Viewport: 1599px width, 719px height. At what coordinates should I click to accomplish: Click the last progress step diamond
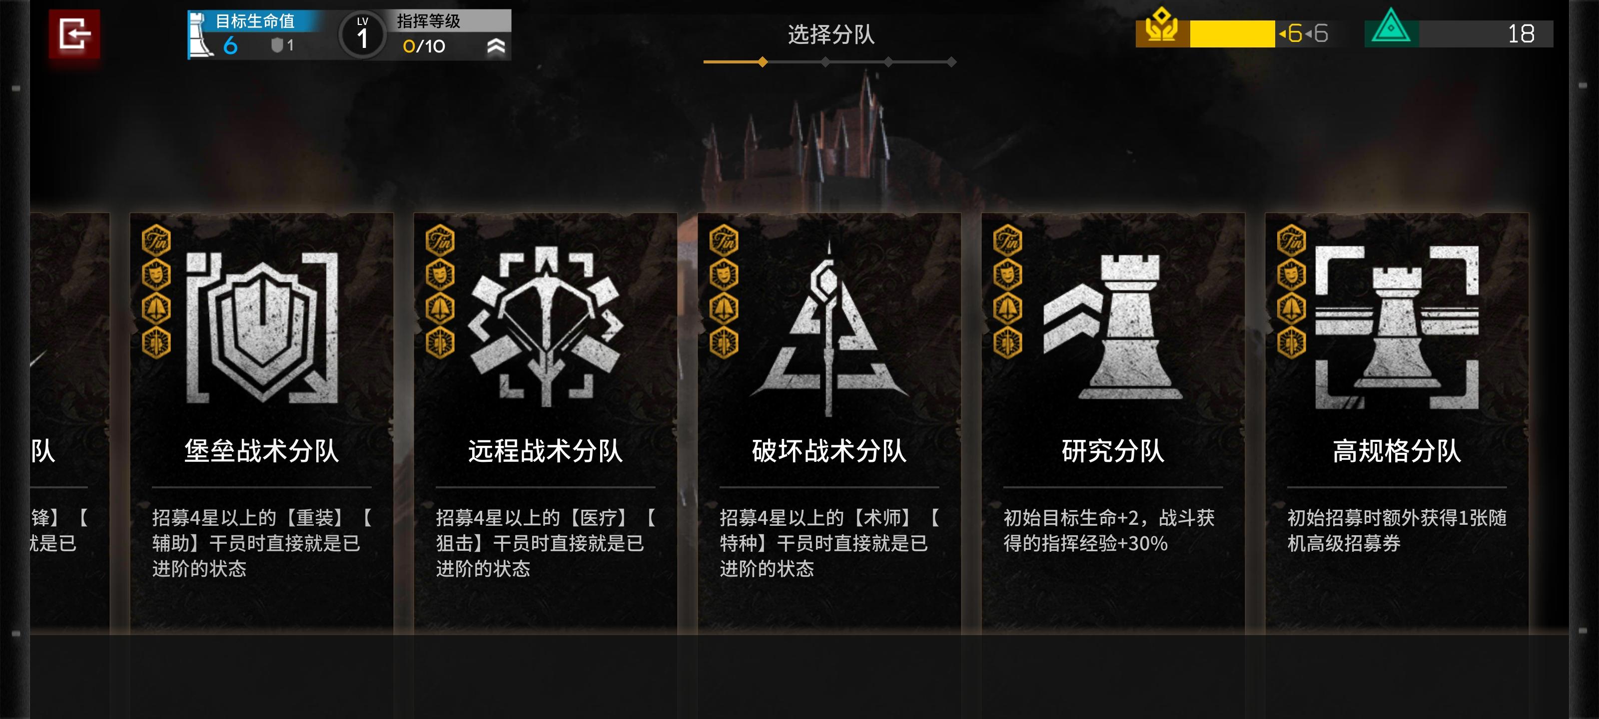click(951, 62)
